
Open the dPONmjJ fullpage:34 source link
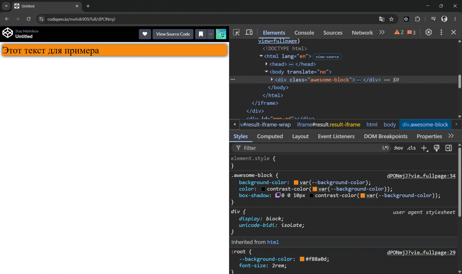(421, 176)
